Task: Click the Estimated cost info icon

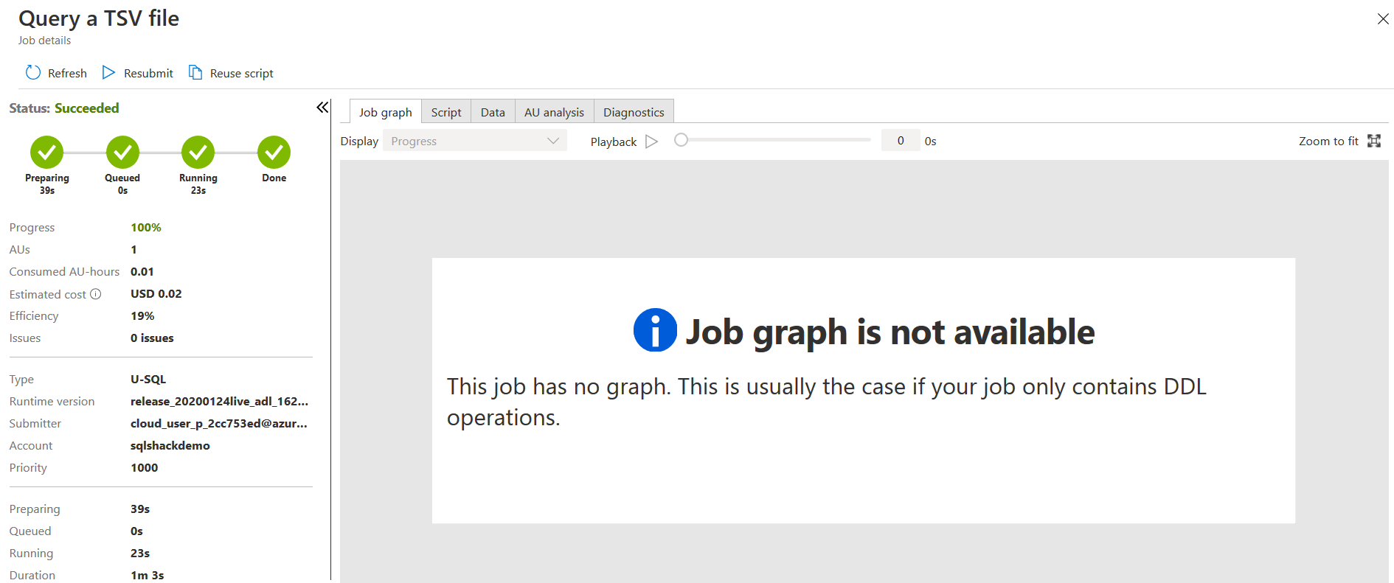Action: click(x=96, y=294)
